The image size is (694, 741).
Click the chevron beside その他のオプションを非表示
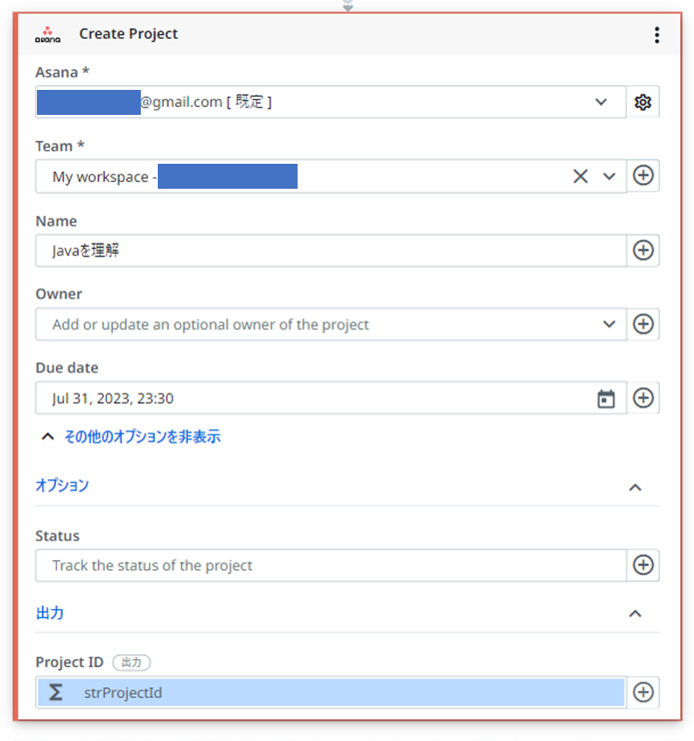[x=48, y=436]
